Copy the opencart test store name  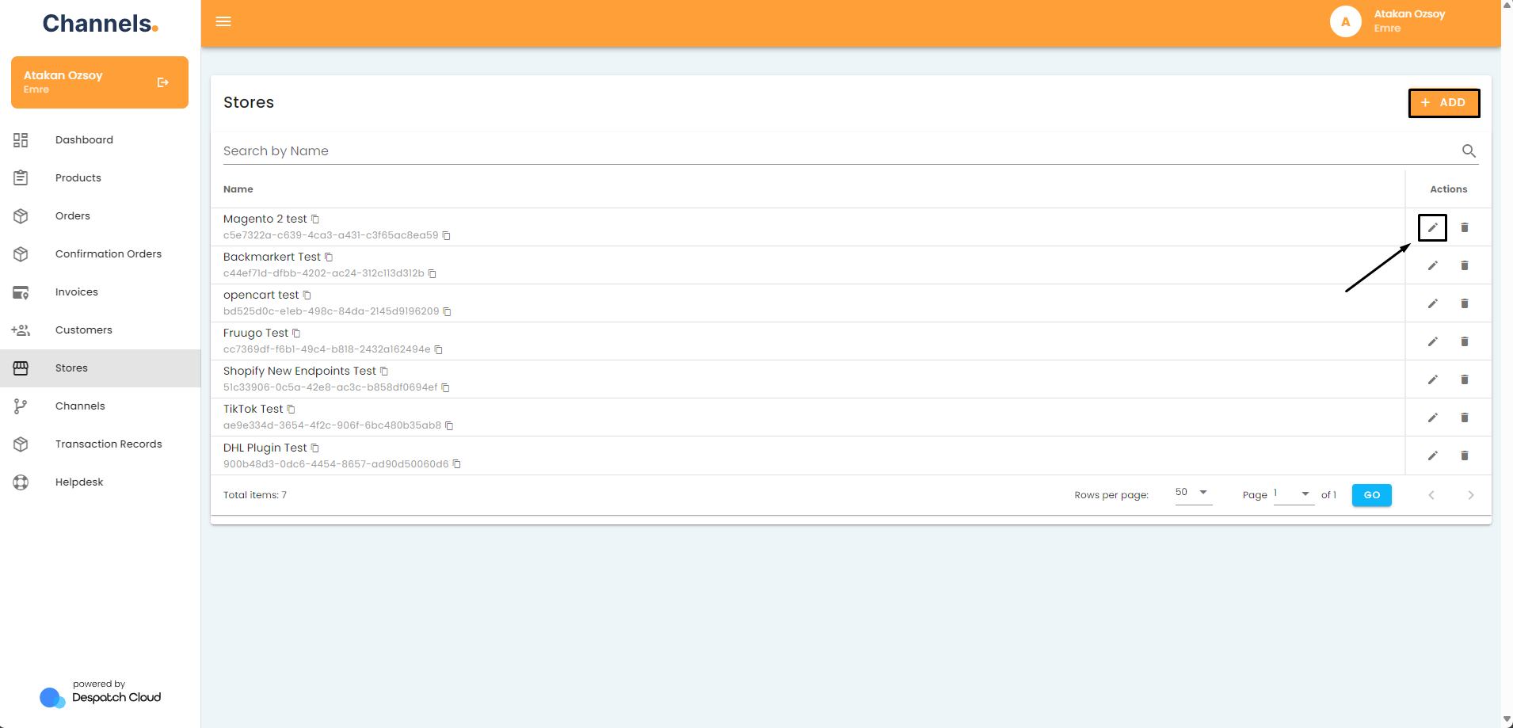[x=307, y=295]
